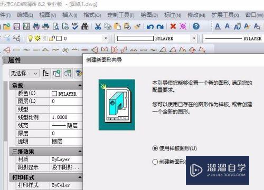Click the add-to-selection icon in Properties panel
This screenshot has height=190, width=264.
[56, 73]
